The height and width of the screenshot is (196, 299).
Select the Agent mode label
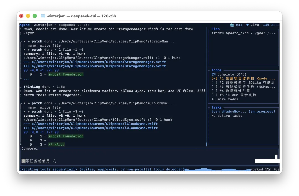click(24, 25)
